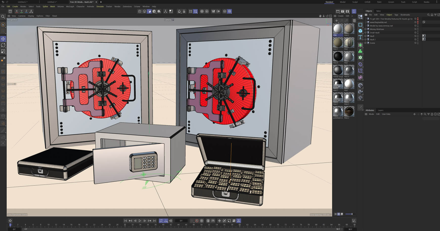
Task: Open the Attributes panel hamburger menu
Action: (x=366, y=114)
